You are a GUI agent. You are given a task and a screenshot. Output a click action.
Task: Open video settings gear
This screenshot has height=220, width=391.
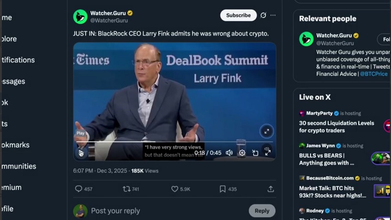tap(242, 153)
